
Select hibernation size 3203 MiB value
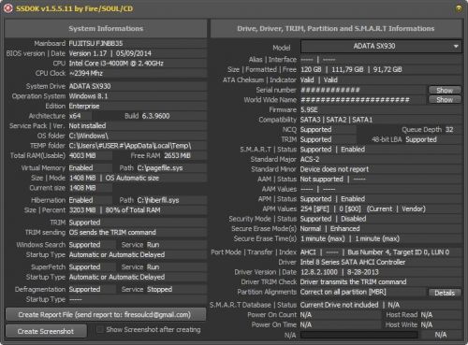82,210
